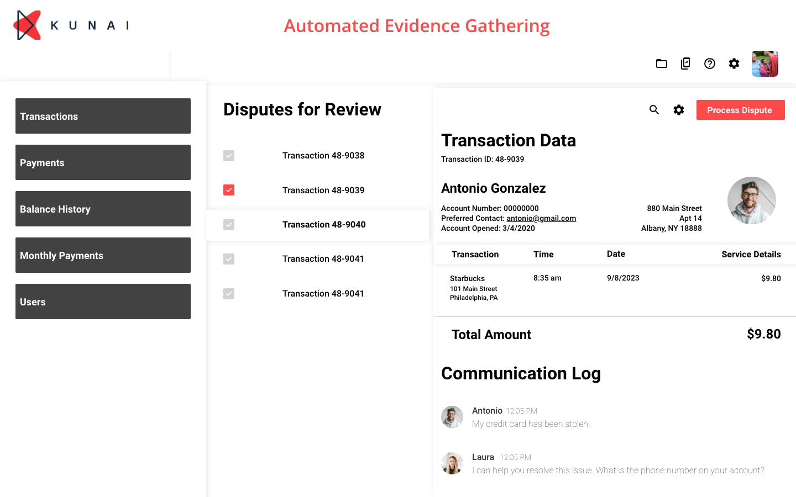Open the folder icon in the top toolbar
The image size is (796, 497).
(661, 64)
